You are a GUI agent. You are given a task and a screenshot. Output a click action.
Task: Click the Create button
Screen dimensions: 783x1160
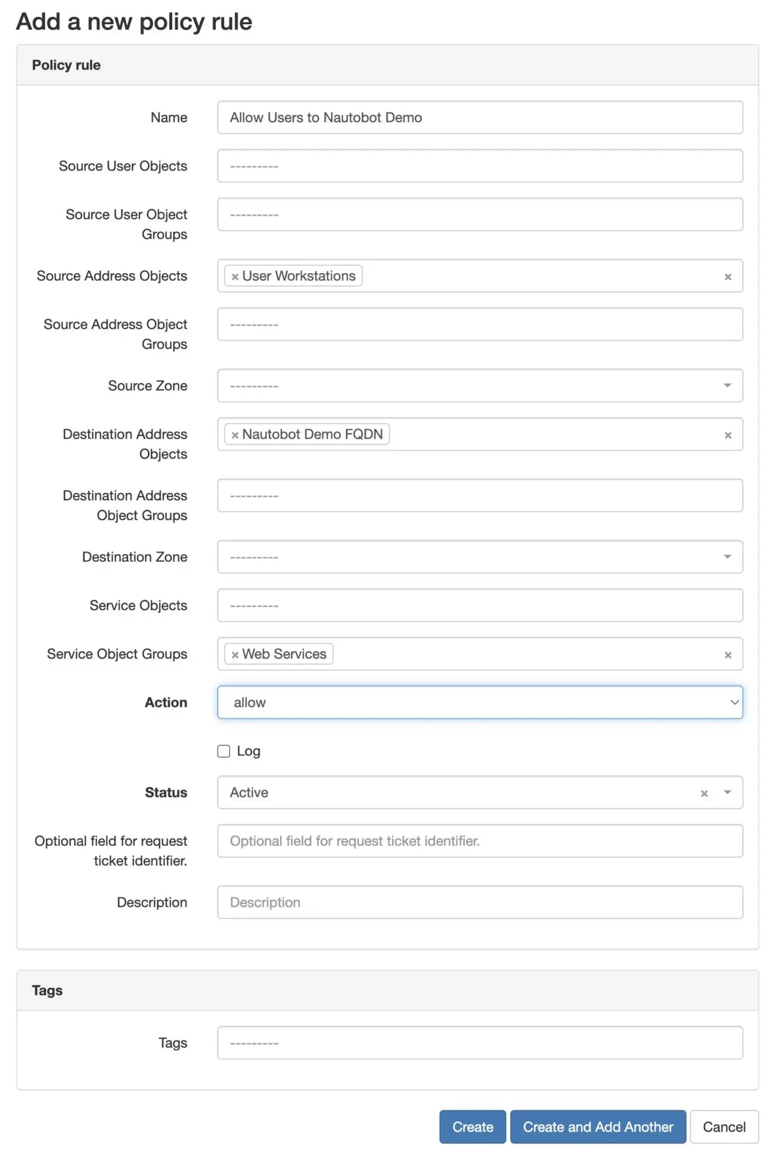point(472,1127)
